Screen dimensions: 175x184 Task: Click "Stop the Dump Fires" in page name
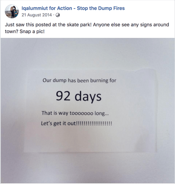pyautogui.click(x=101, y=8)
